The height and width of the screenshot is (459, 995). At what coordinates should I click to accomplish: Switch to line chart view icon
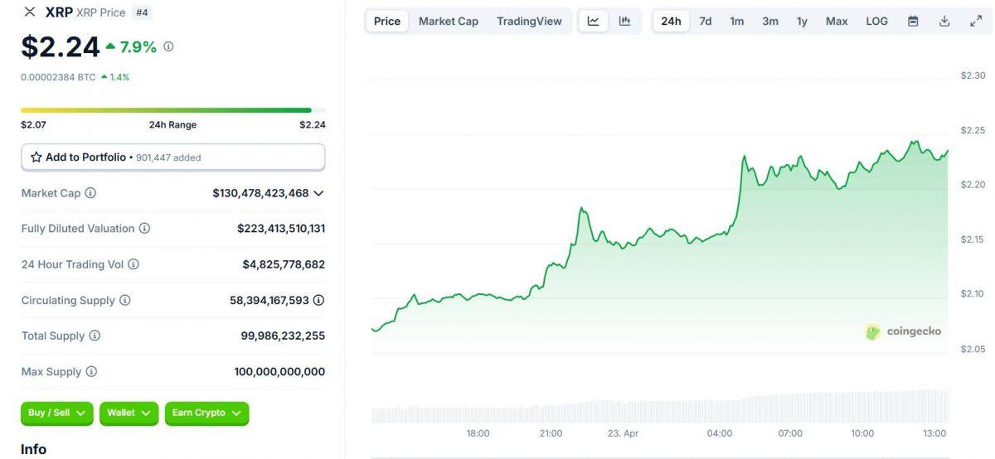pyautogui.click(x=594, y=22)
